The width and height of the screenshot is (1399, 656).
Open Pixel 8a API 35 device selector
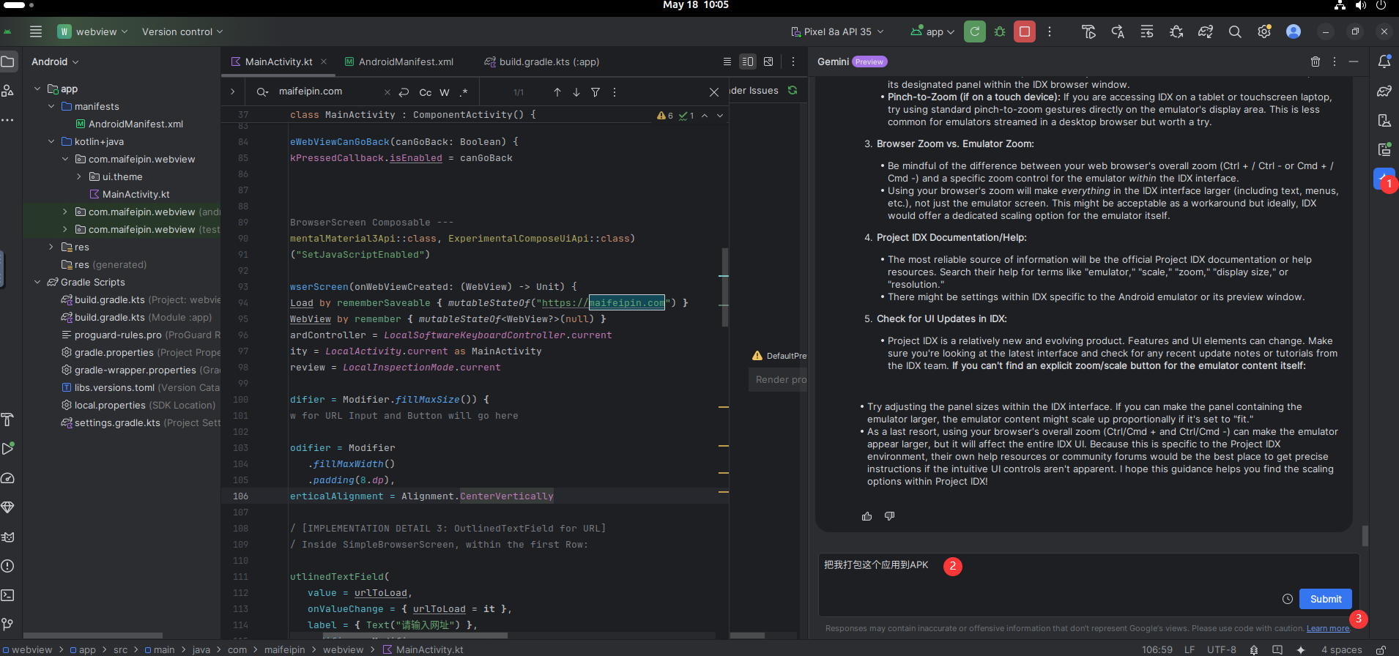837,31
